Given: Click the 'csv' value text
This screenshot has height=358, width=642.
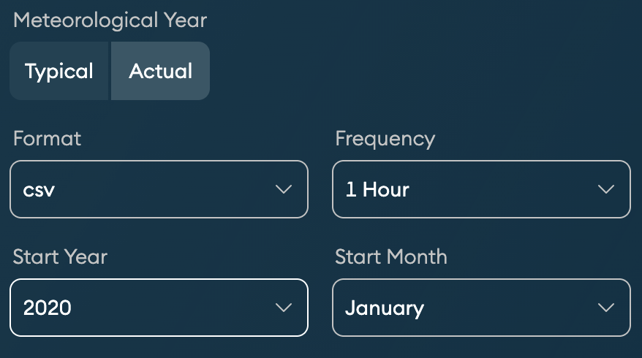Looking at the screenshot, I should 39,190.
